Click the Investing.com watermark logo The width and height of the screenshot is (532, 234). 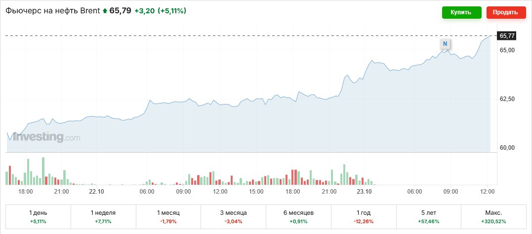[43, 137]
